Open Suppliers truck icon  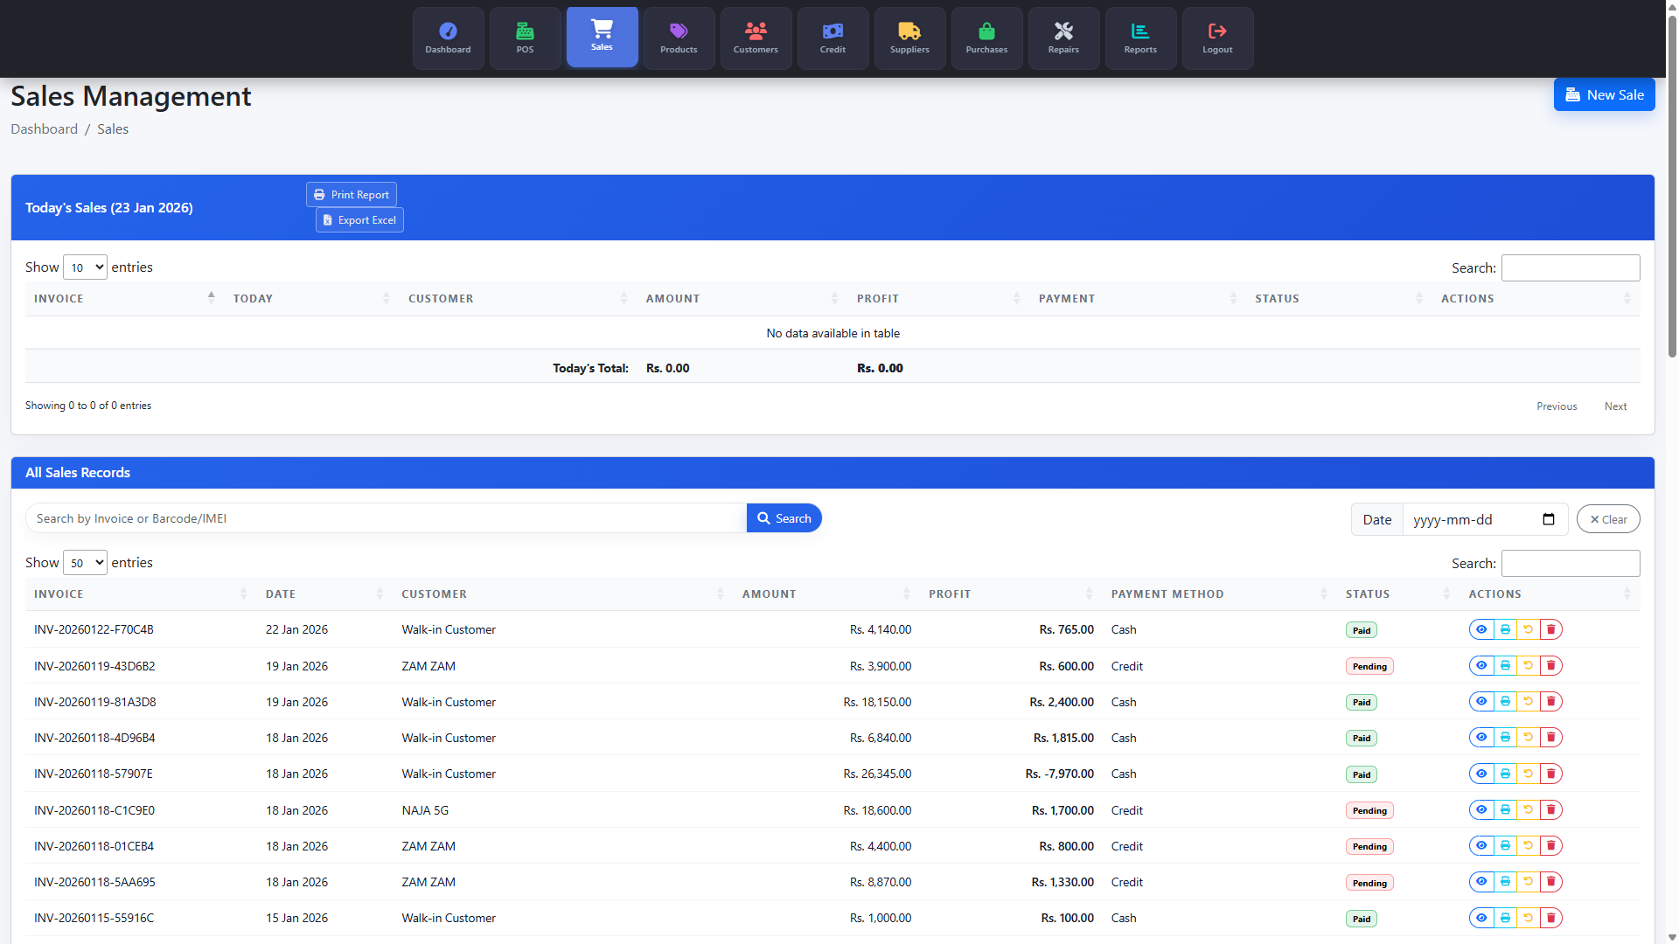pos(909,38)
